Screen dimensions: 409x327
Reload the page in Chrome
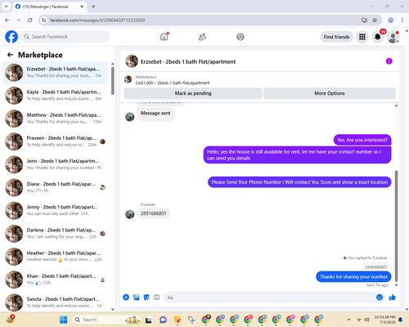pyautogui.click(x=30, y=20)
